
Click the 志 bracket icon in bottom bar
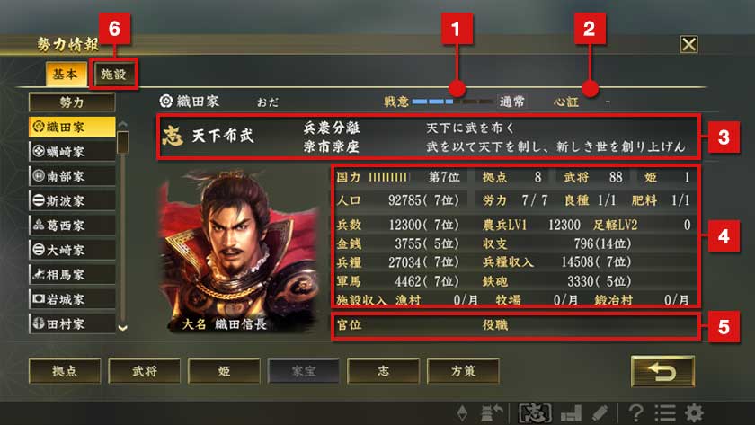pos(536,413)
